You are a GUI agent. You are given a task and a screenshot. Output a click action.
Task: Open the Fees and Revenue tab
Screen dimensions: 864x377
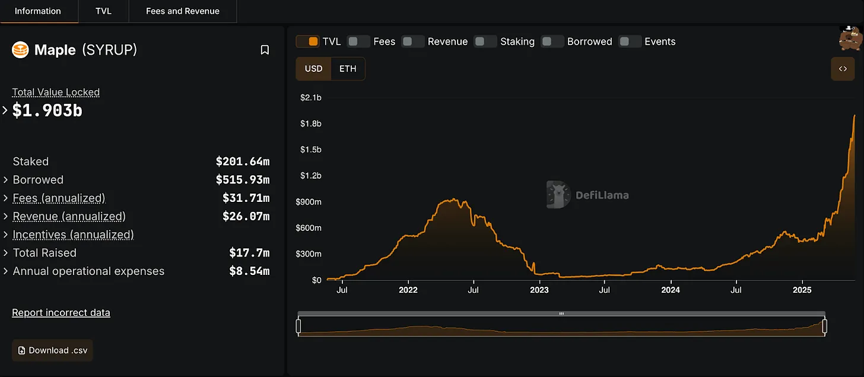pyautogui.click(x=183, y=11)
